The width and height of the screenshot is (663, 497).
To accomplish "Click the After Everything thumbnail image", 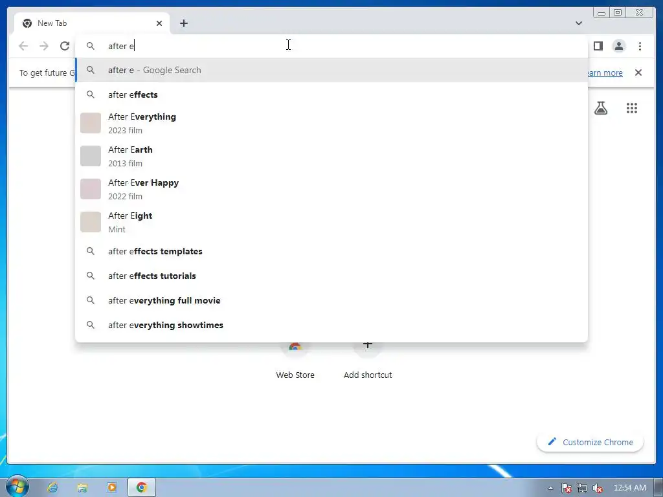I will tap(91, 123).
